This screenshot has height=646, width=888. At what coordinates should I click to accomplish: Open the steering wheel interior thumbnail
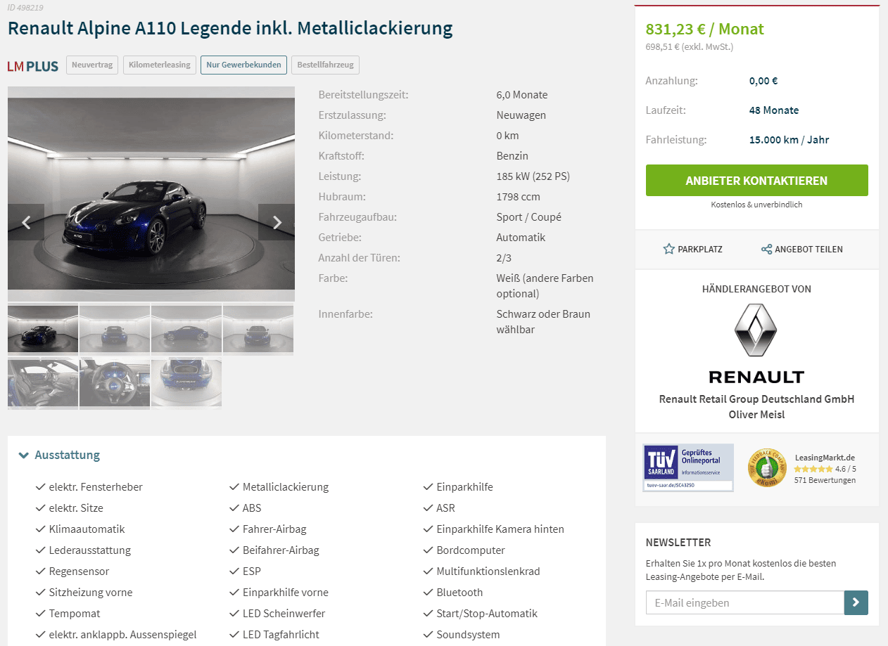click(x=115, y=383)
